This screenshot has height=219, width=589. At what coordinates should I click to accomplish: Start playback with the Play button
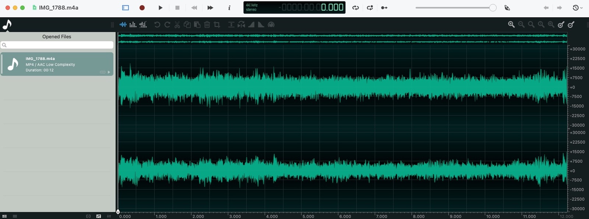click(x=160, y=8)
